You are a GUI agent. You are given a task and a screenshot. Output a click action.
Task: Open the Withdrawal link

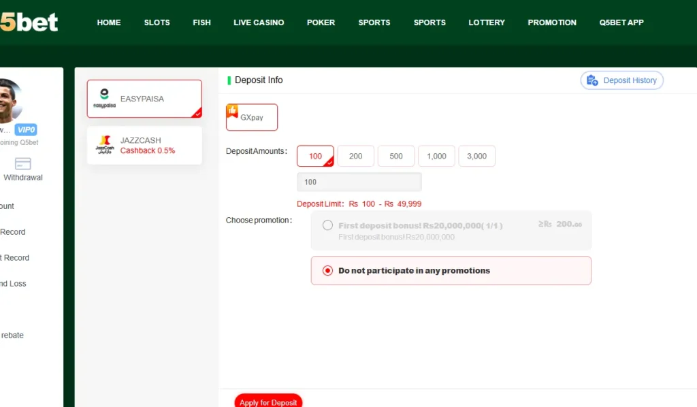click(23, 177)
